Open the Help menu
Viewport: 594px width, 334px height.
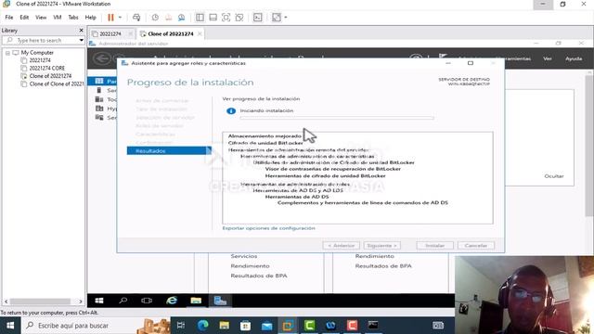91,18
